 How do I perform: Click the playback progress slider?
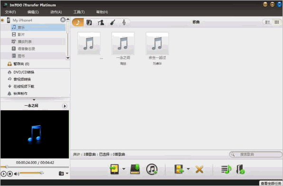click(35, 167)
